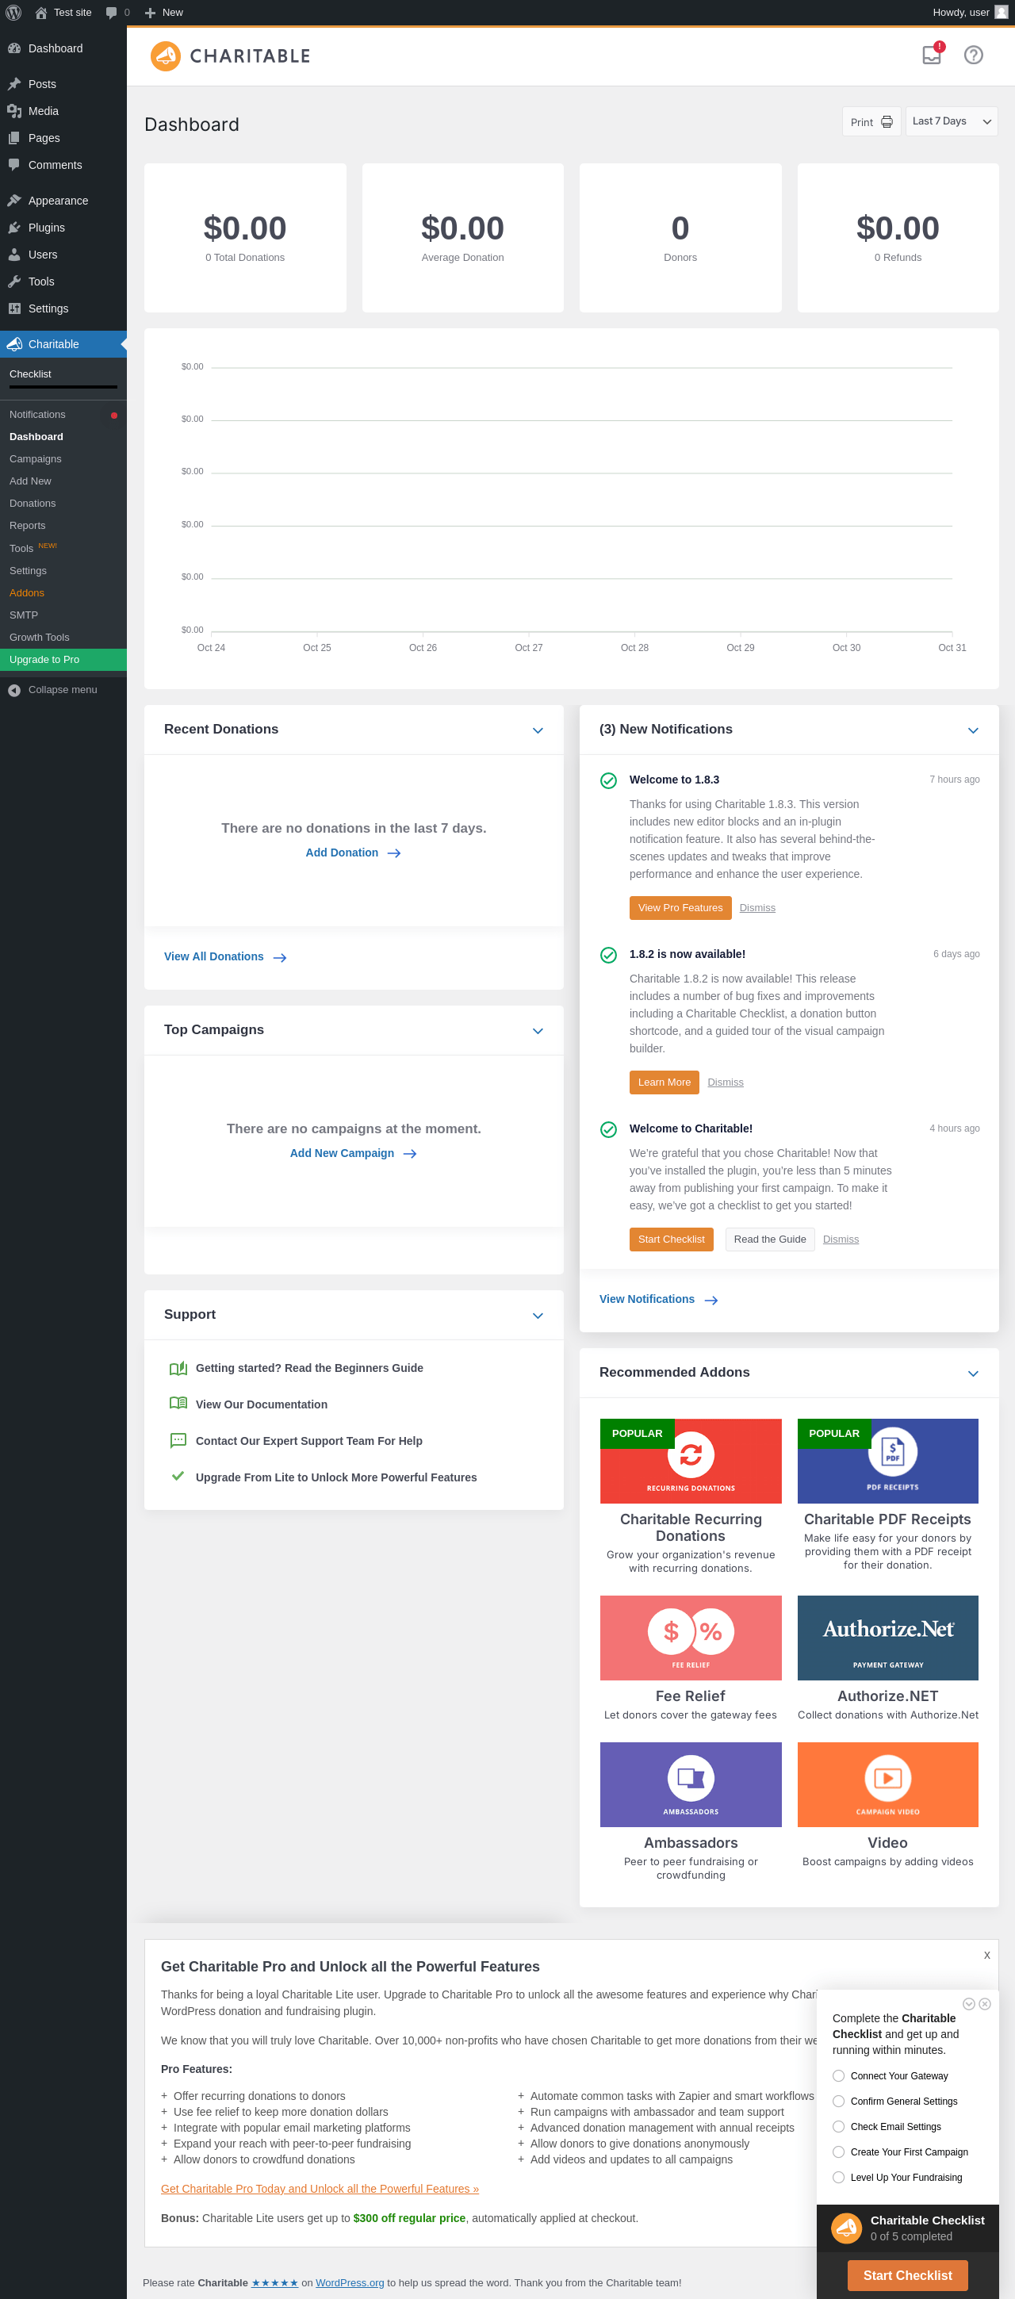Open Add New Campaign link
Image resolution: width=1015 pixels, height=2299 pixels.
point(354,1153)
